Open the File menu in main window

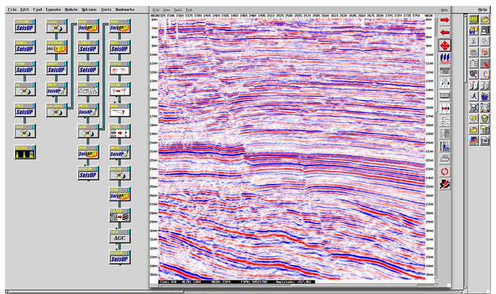(x=12, y=9)
